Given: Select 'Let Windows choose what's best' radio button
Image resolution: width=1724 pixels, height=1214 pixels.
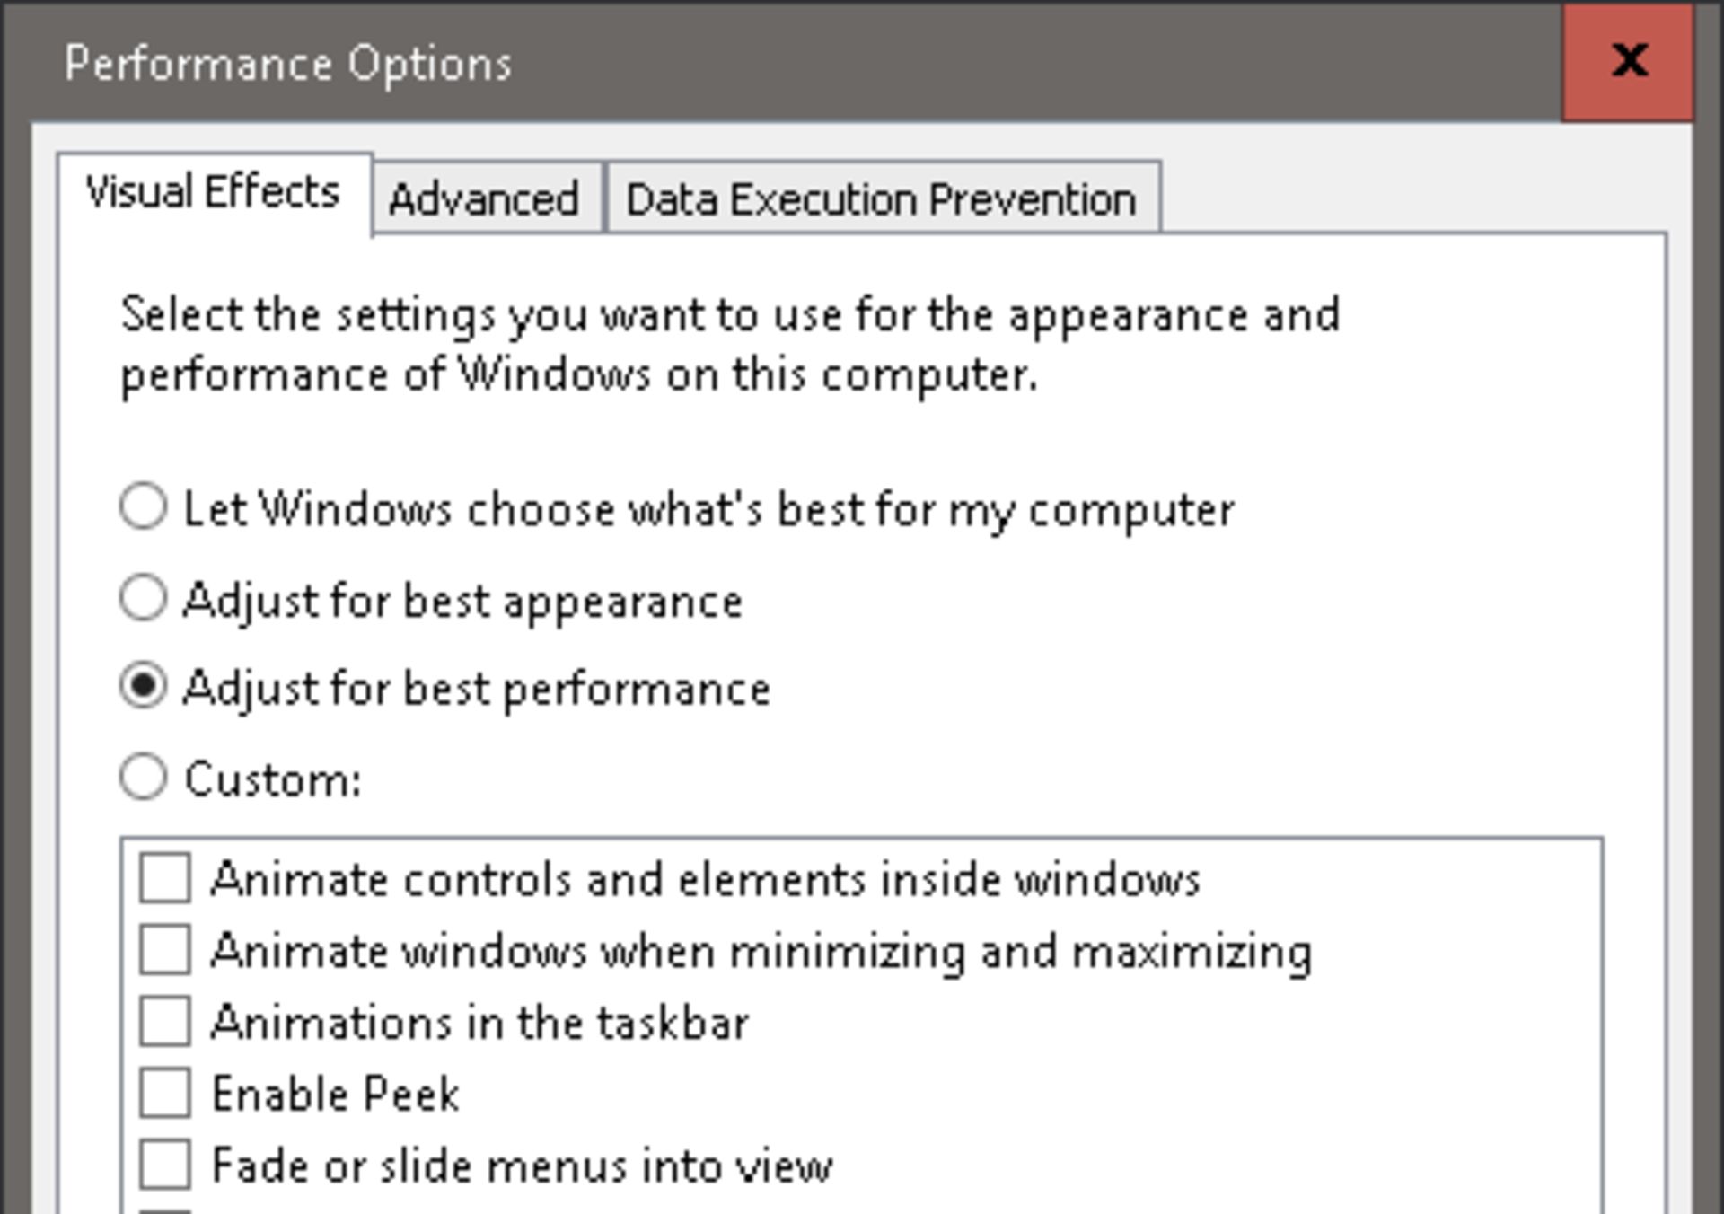Looking at the screenshot, I should pyautogui.click(x=144, y=507).
